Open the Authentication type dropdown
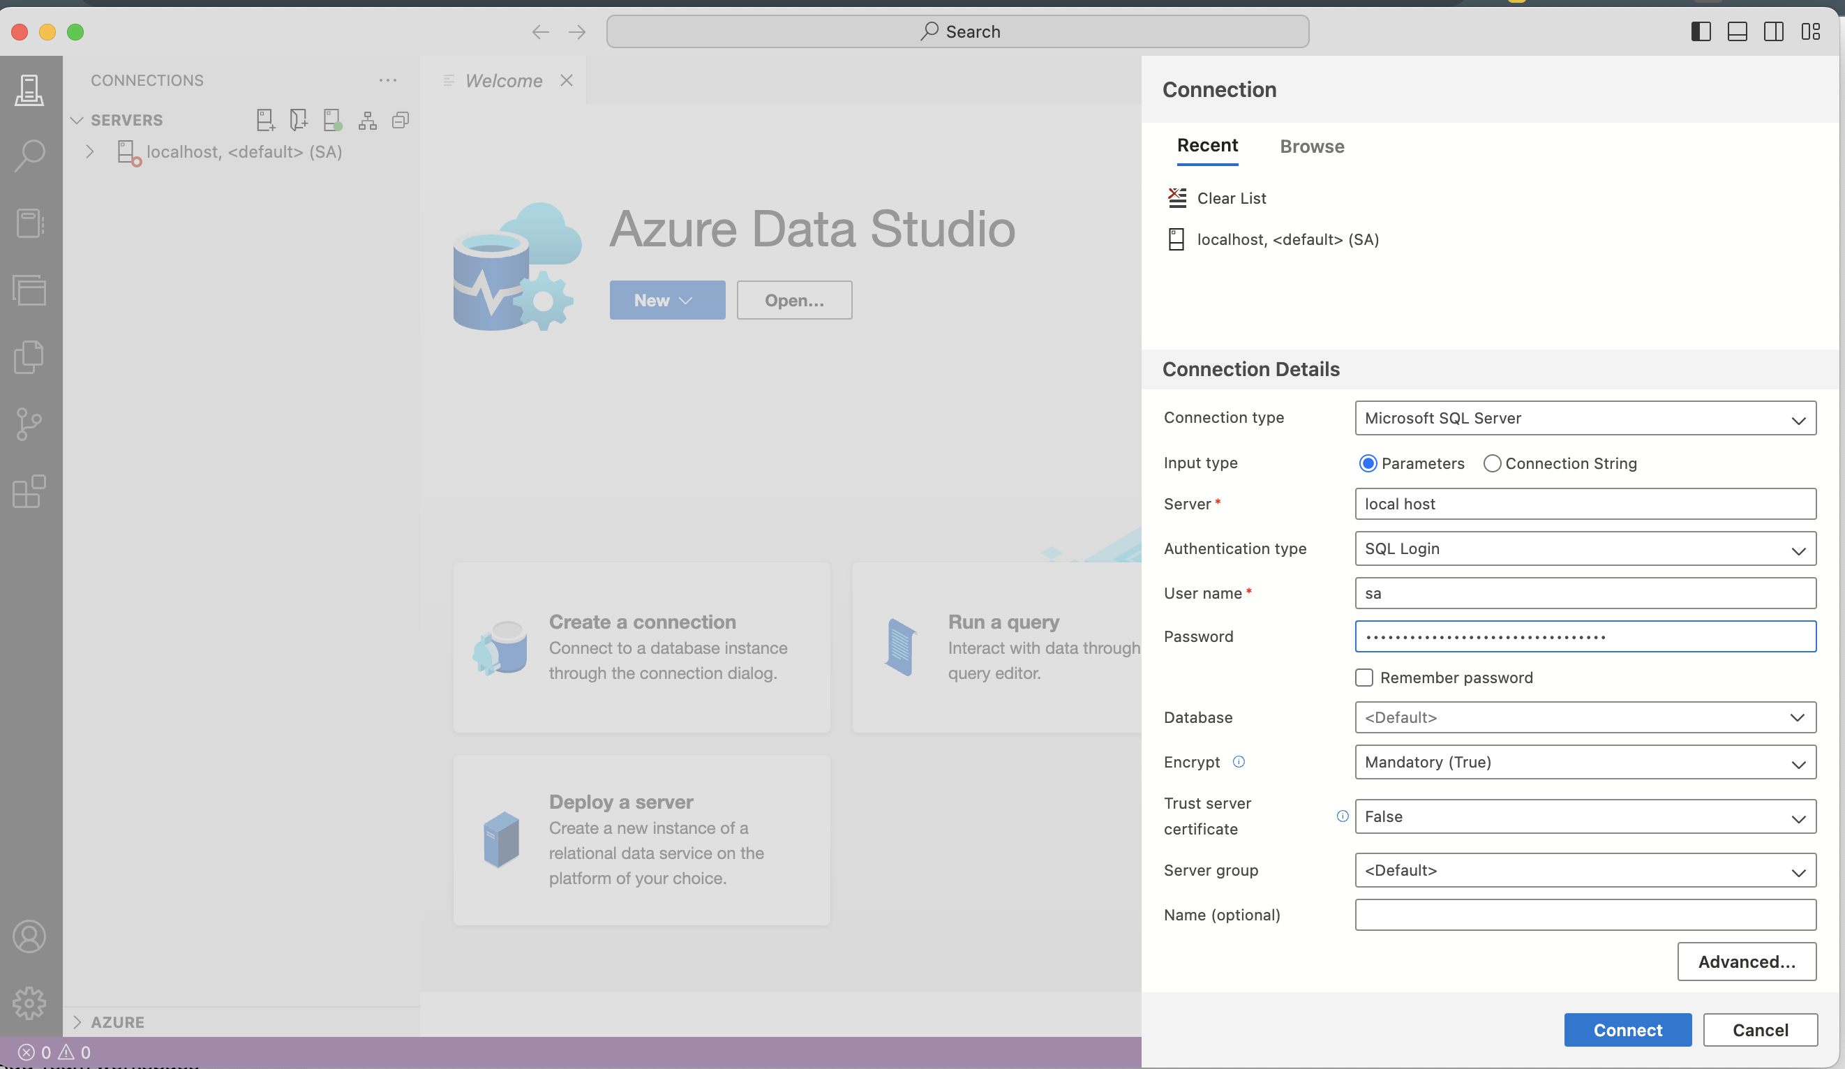 tap(1585, 548)
